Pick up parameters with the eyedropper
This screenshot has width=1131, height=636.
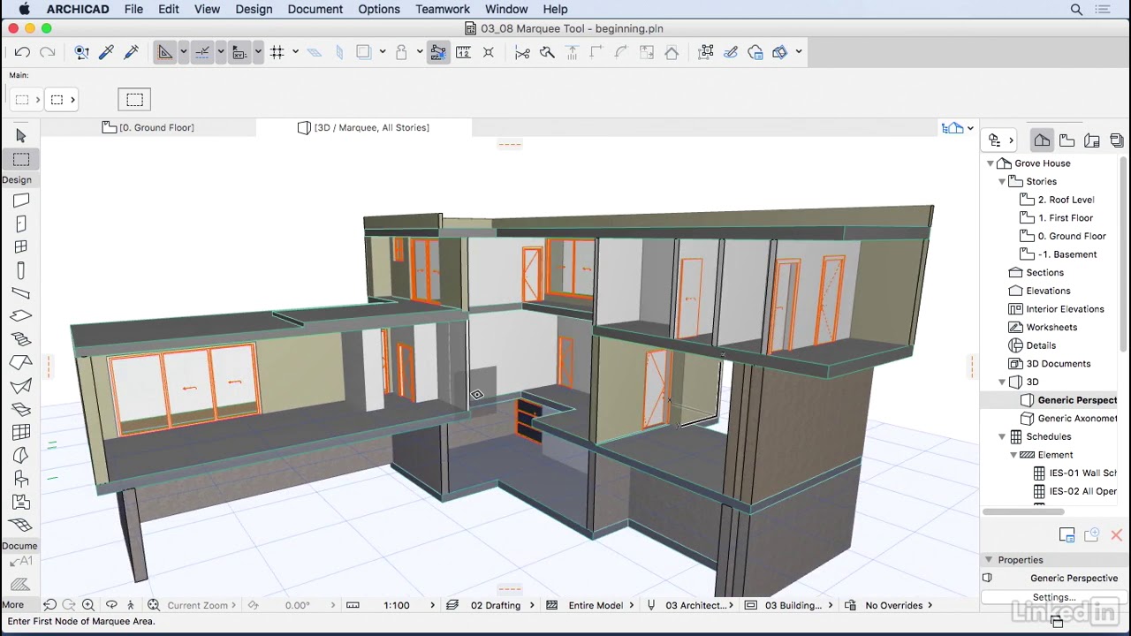point(106,52)
